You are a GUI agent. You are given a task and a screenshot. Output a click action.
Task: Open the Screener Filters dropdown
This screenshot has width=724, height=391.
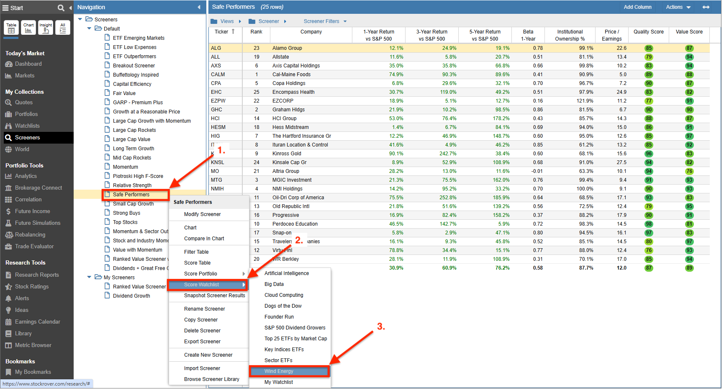coord(325,21)
